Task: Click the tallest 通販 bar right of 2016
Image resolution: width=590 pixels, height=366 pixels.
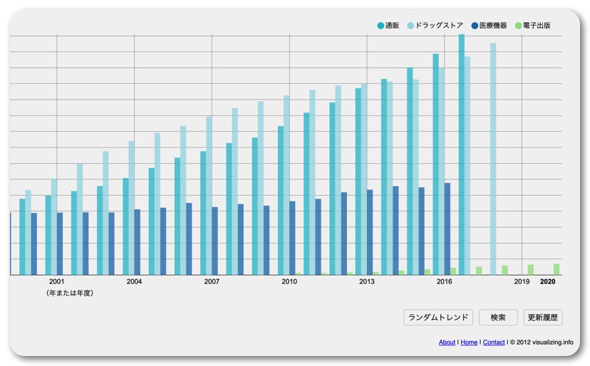Action: [x=462, y=157]
